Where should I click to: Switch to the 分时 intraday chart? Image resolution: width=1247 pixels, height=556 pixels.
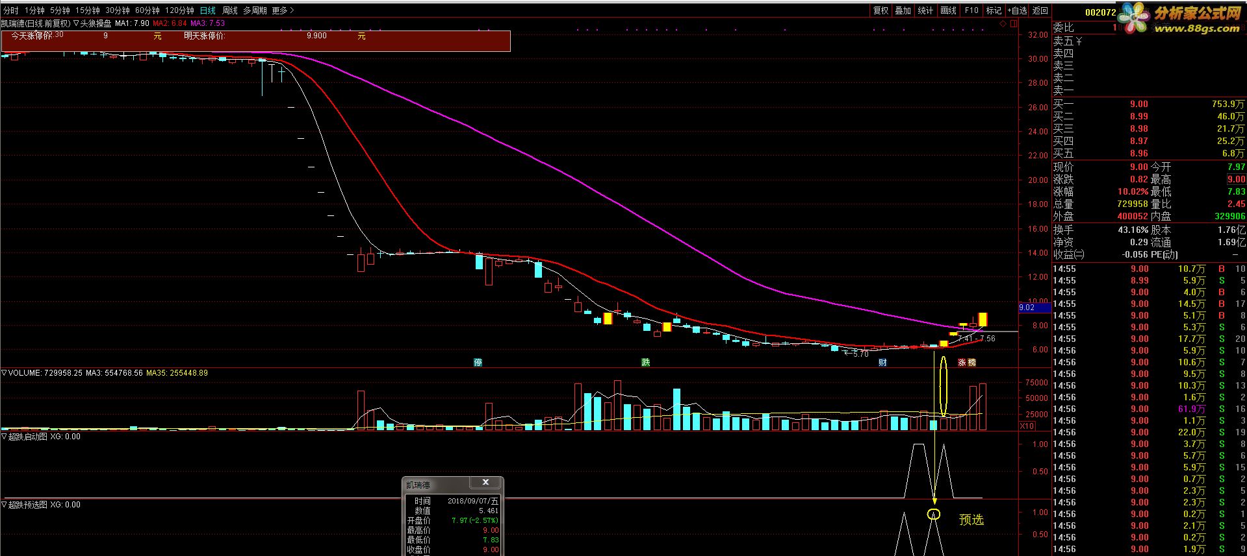10,10
